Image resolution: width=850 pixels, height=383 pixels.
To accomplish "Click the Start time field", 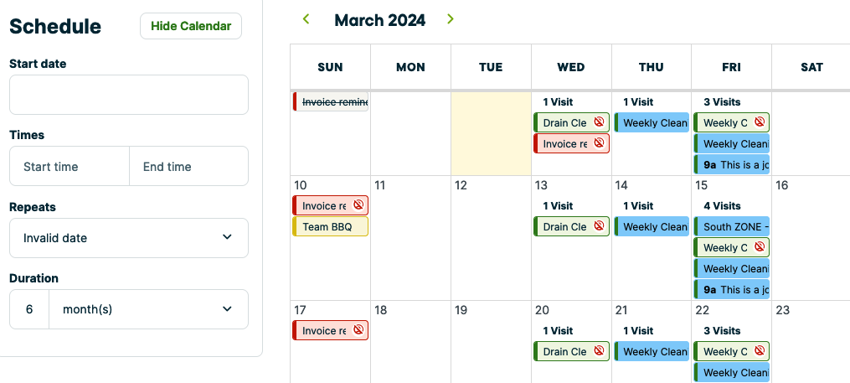I will click(x=70, y=167).
